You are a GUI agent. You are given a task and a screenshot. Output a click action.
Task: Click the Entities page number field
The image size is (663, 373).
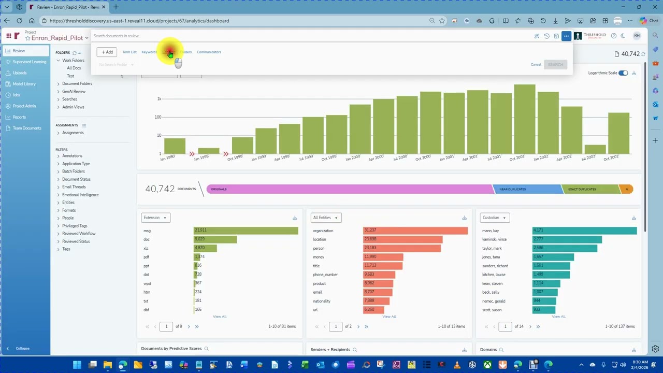point(336,326)
